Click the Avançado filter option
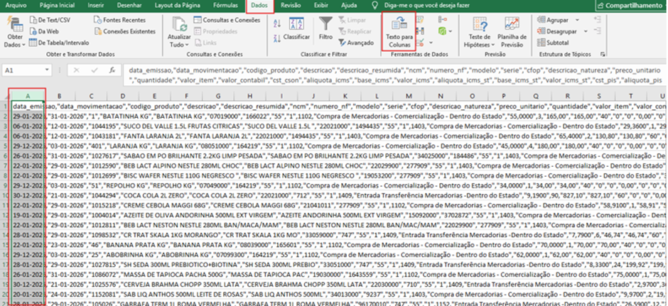 352,43
